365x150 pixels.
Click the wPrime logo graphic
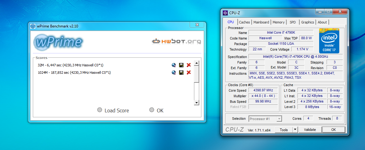58,42
